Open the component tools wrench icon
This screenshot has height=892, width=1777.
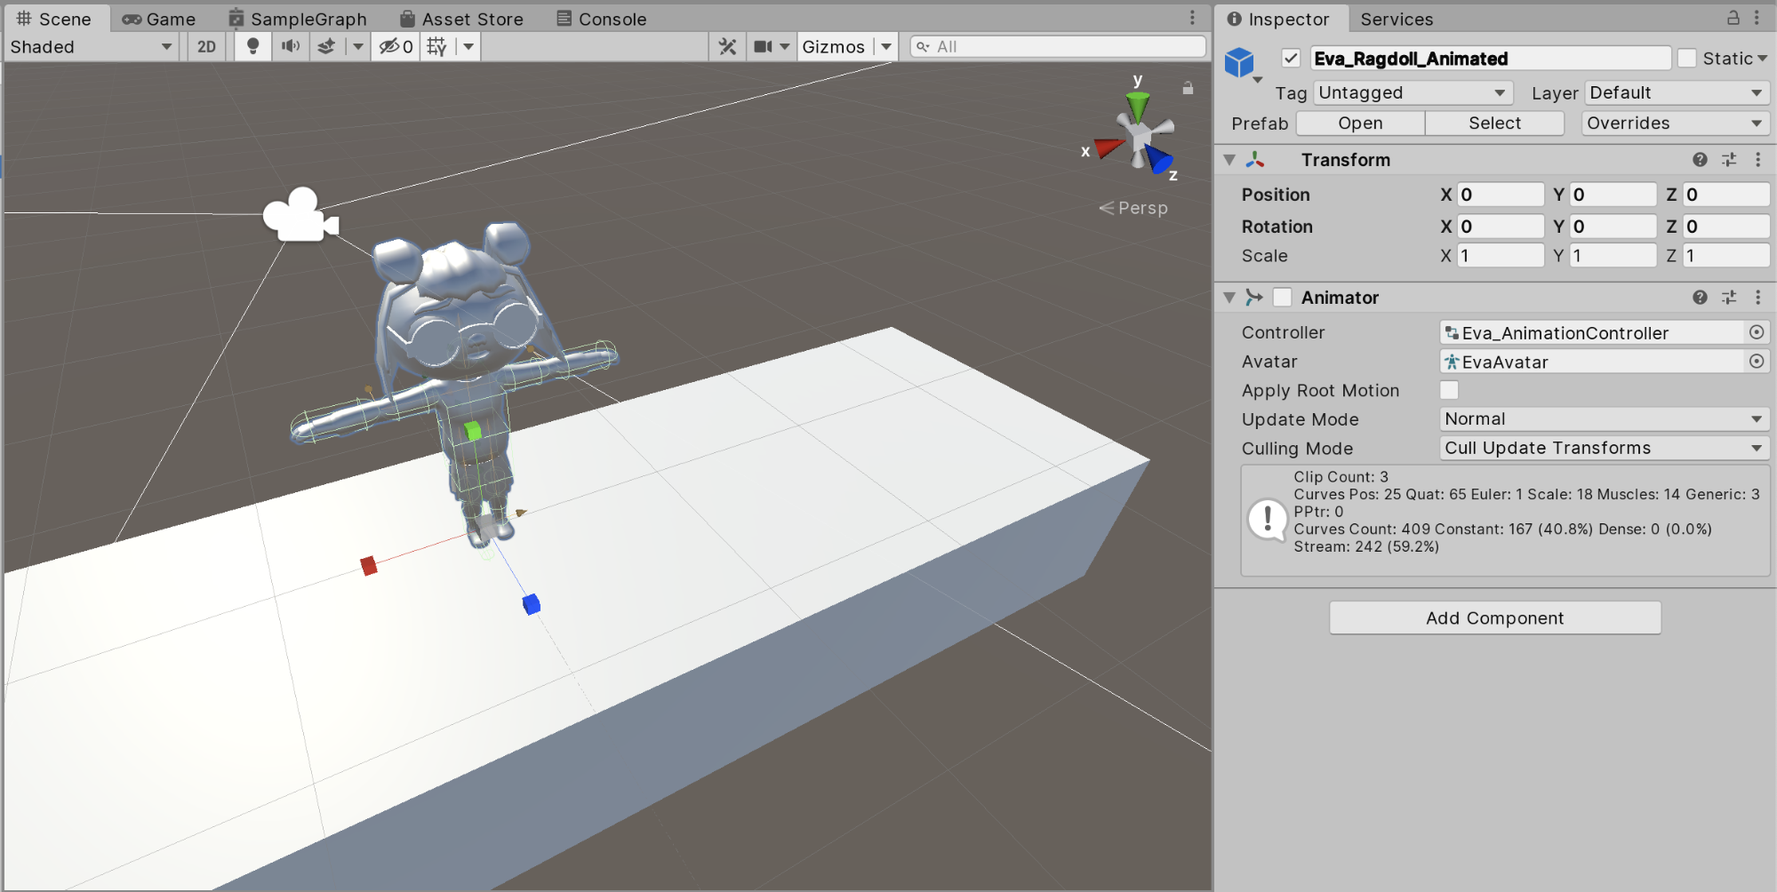coord(728,46)
